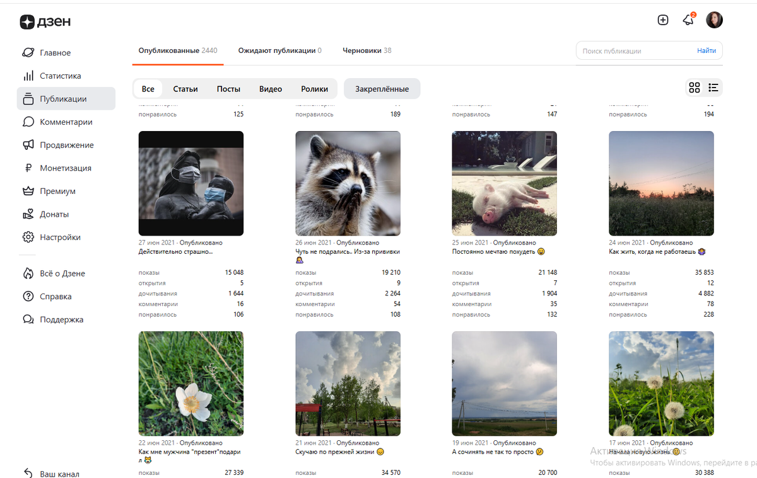Click the показы value 21 148
This screenshot has width=757, height=478.
tap(548, 273)
